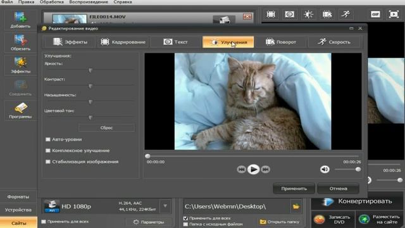The width and height of the screenshot is (405, 228).
Task: Click the GIF creation icon
Action: pyautogui.click(x=375, y=14)
